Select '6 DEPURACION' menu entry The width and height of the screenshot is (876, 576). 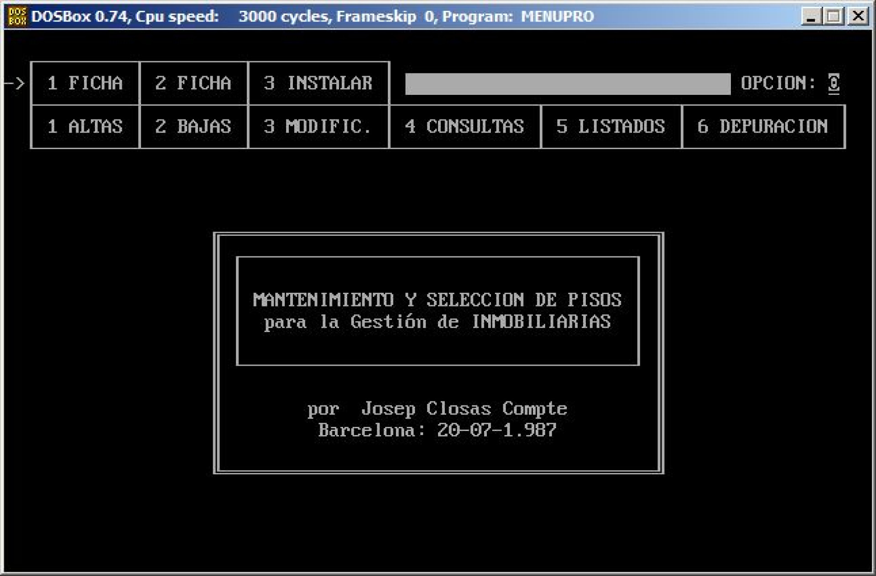click(x=763, y=126)
